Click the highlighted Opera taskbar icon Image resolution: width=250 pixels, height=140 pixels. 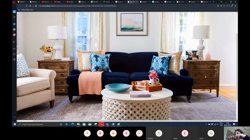[x=102, y=124]
